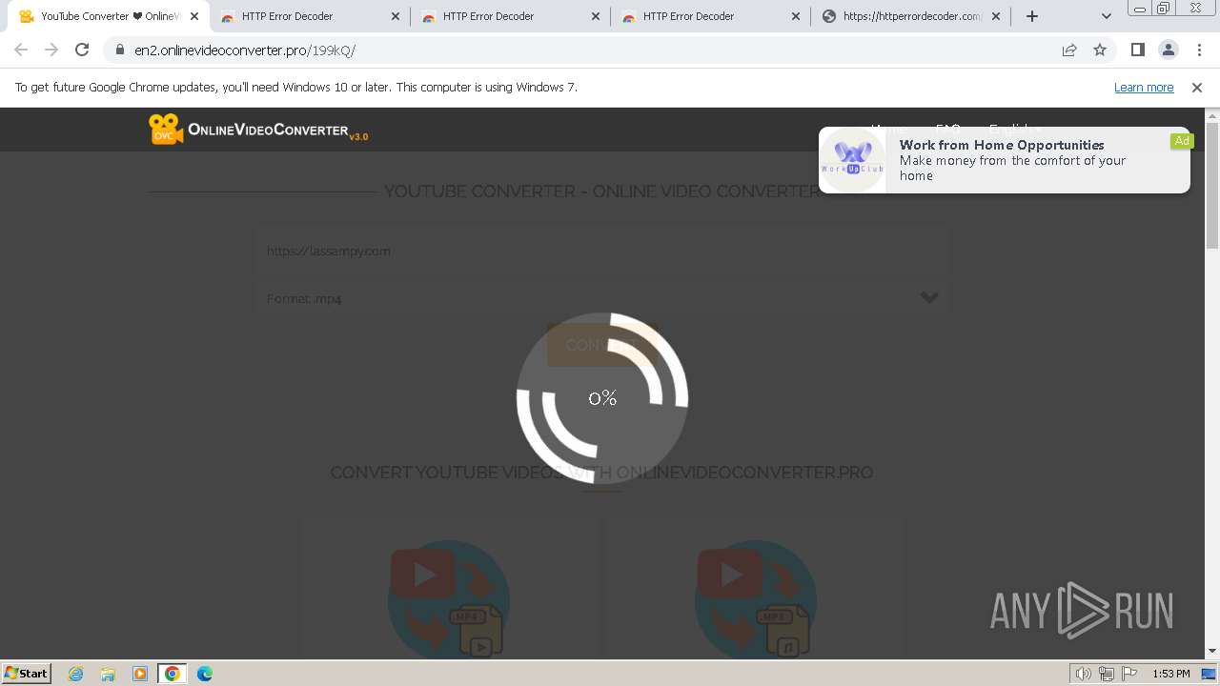Viewport: 1220px width, 686px height.
Task: Click the WorkUpClub ad logo
Action: (x=852, y=159)
